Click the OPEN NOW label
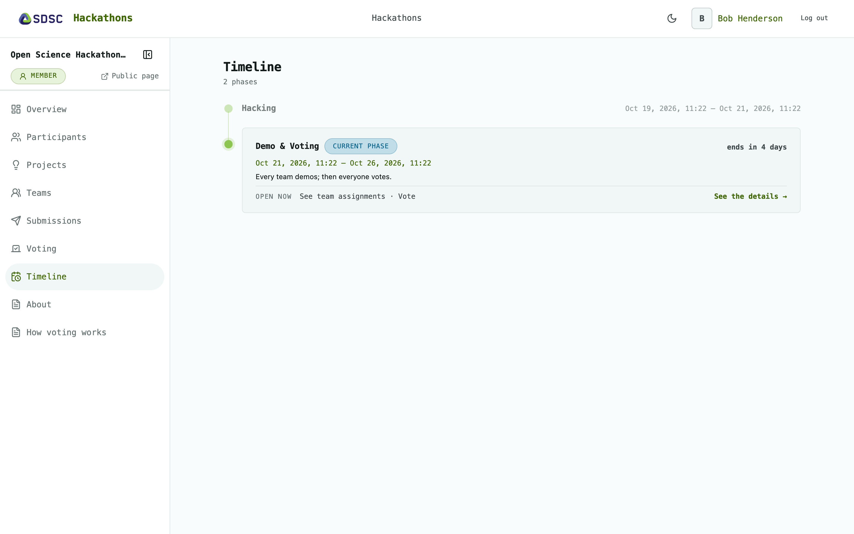 click(x=273, y=197)
